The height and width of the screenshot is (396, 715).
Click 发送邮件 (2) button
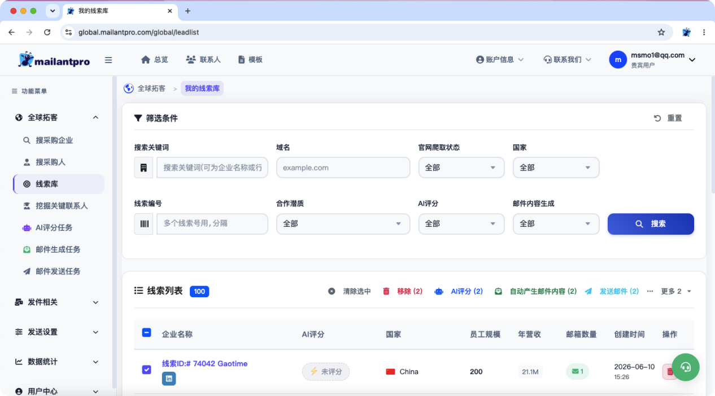tap(612, 291)
